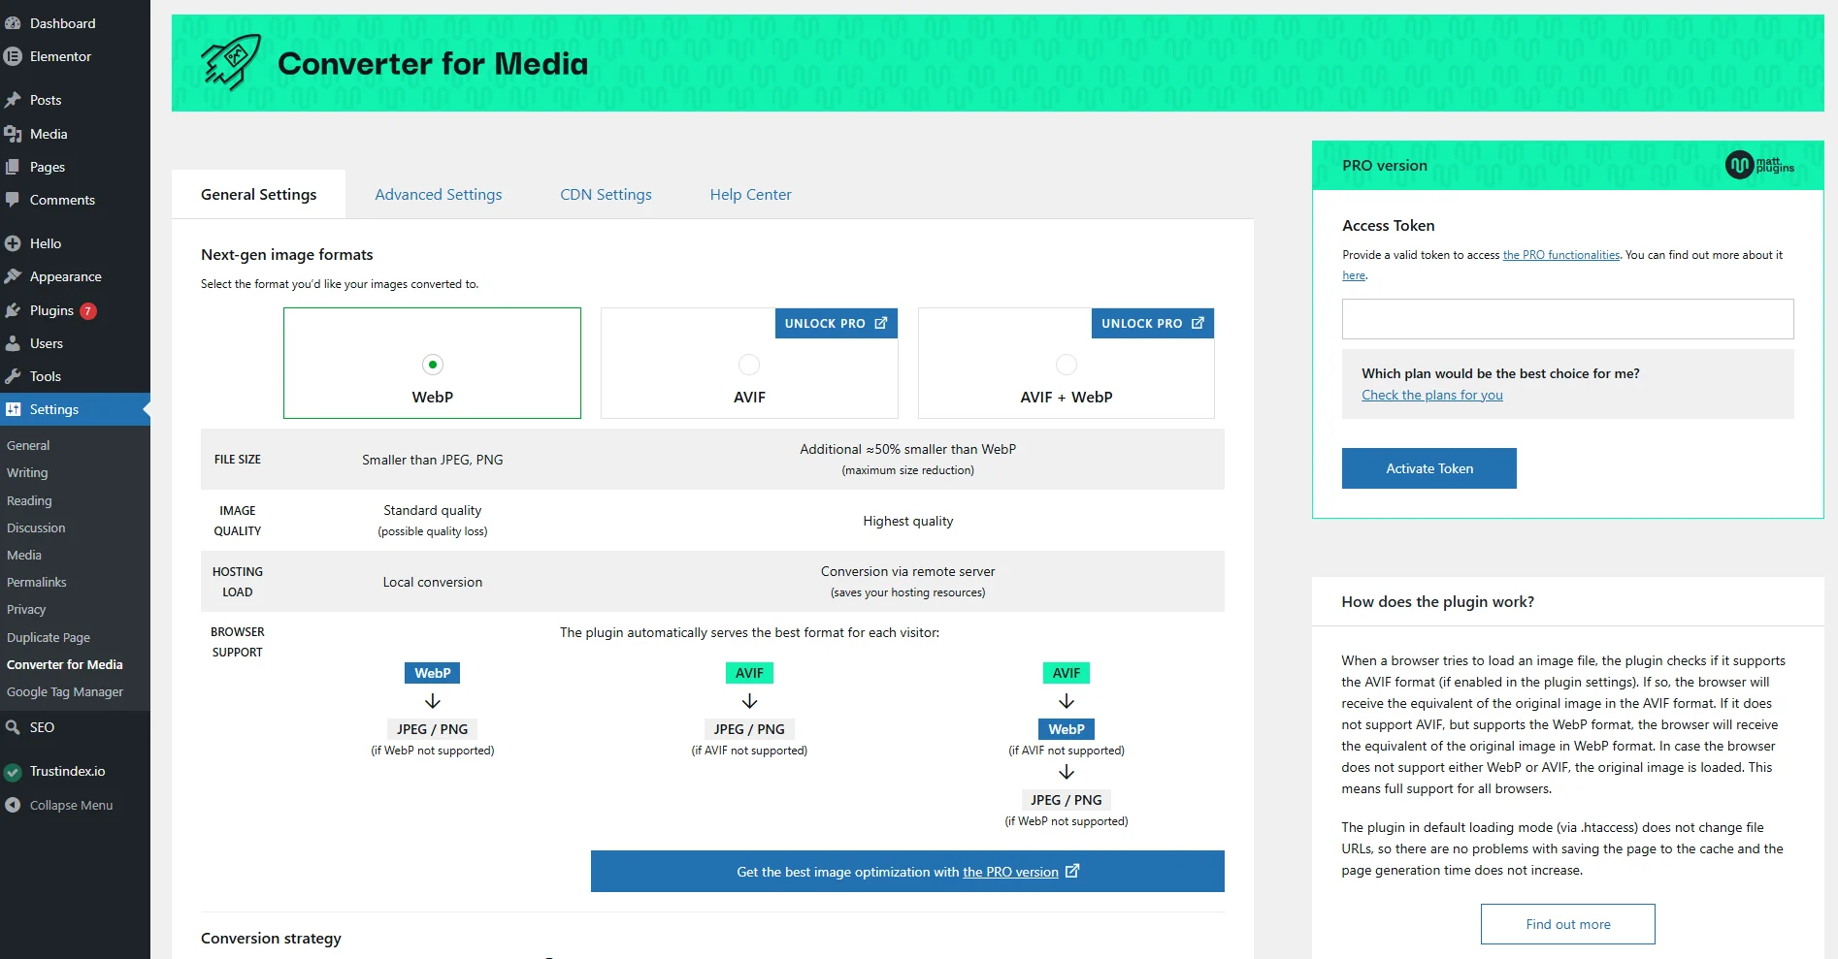Click external link icon beside the PRO version
This screenshot has width=1838, height=959.
(x=1072, y=871)
